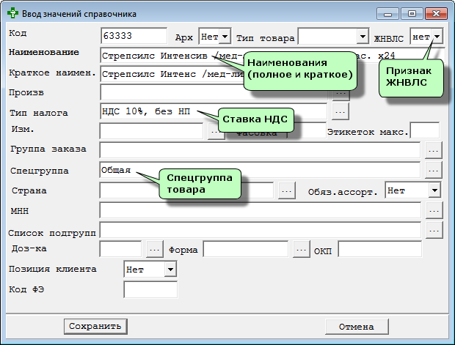The width and height of the screenshot is (455, 345).
Task: Click the Код ФЭ label
Action: pos(26,289)
